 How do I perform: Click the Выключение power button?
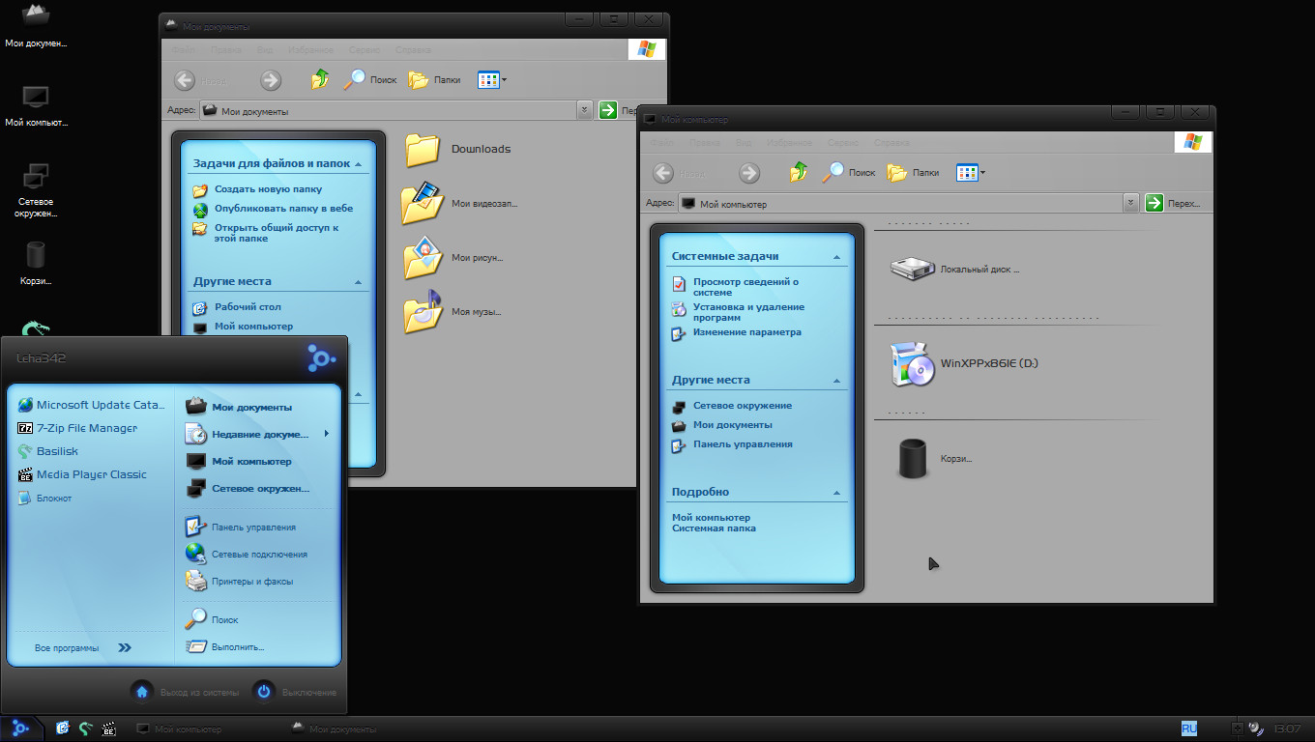[x=295, y=692]
